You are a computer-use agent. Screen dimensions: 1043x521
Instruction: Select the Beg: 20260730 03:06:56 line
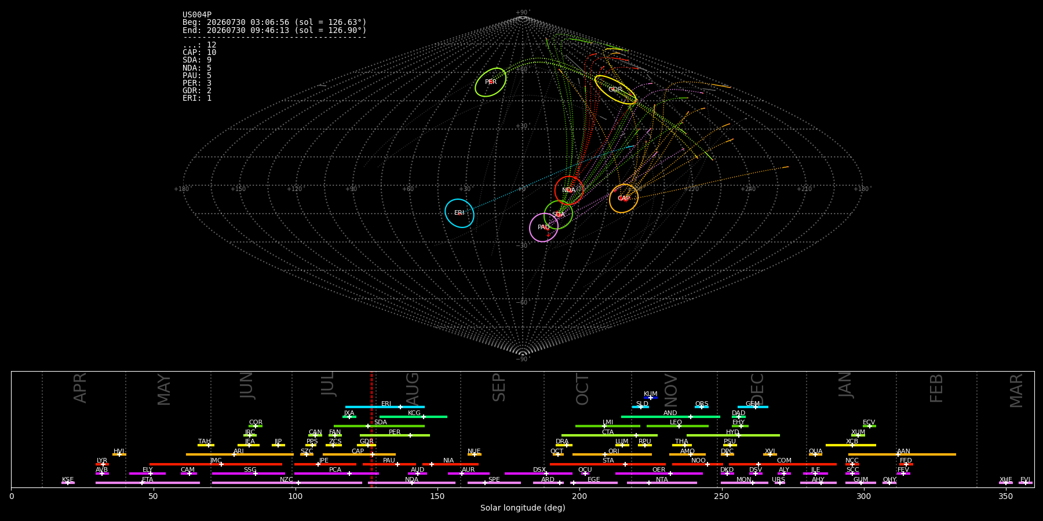275,23
